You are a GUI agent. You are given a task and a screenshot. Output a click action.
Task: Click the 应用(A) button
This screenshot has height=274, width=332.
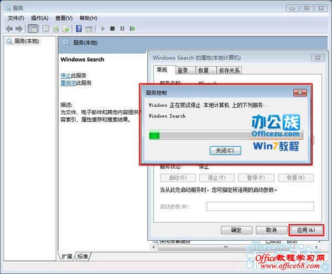click(x=307, y=230)
